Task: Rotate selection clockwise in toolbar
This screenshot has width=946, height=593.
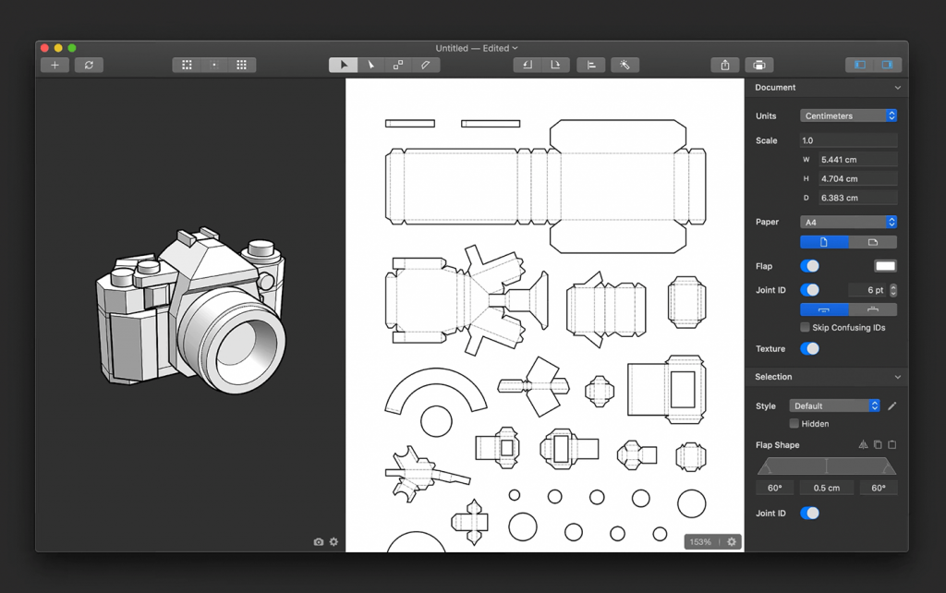Action: (555, 66)
